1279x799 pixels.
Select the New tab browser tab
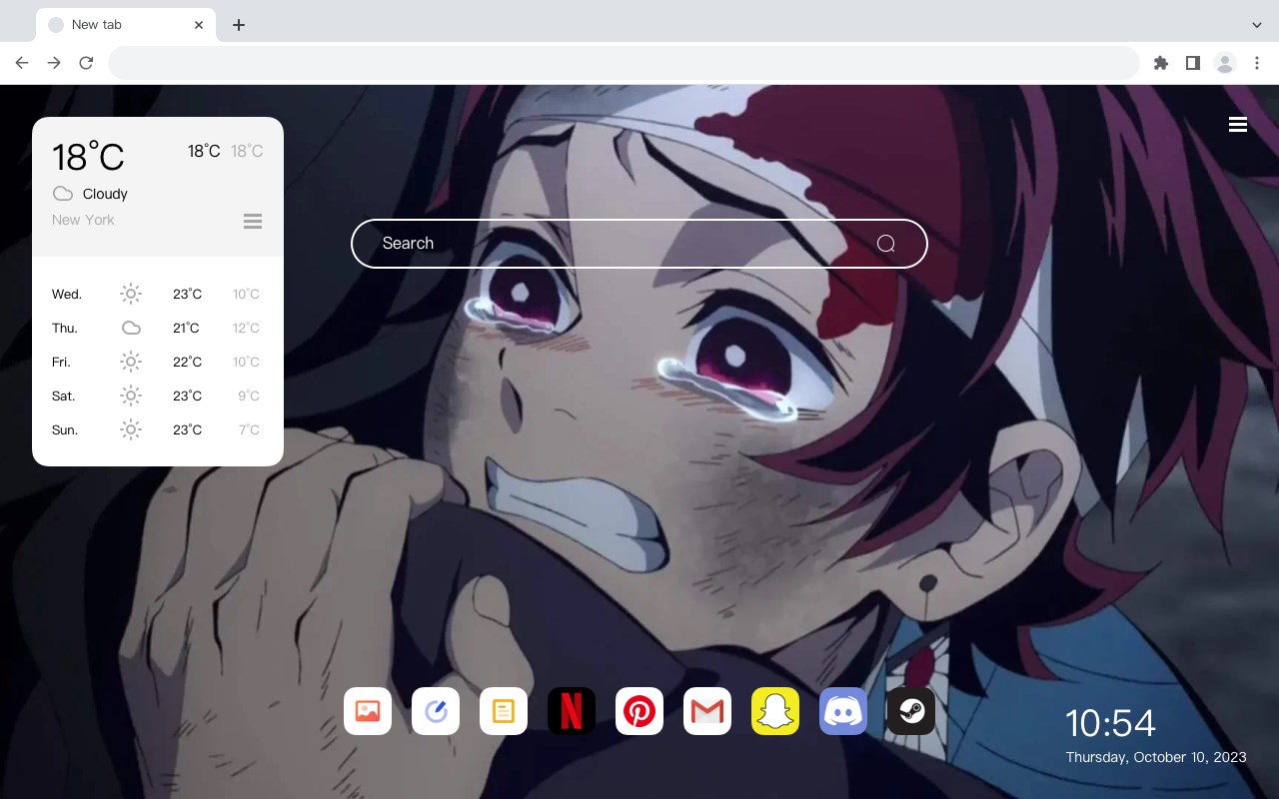(x=126, y=25)
